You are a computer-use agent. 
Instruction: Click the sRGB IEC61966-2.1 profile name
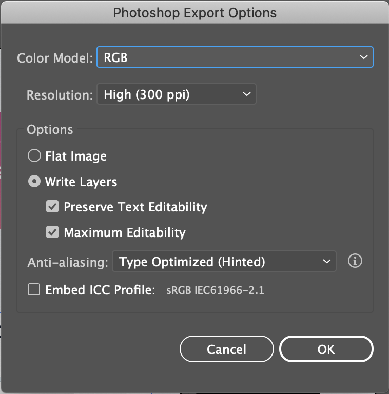[215, 291]
